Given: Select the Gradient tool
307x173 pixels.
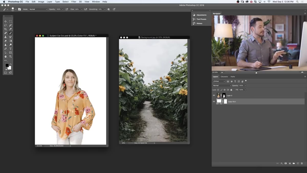Looking at the screenshot, I should pos(10,41).
